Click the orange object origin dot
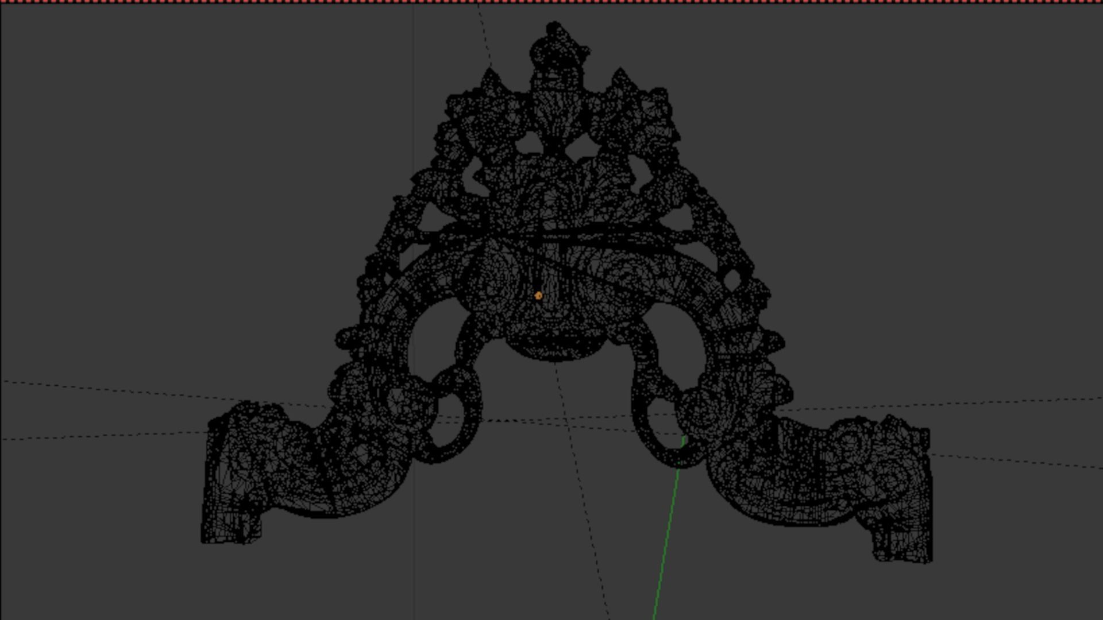1103x620 pixels. click(x=538, y=296)
